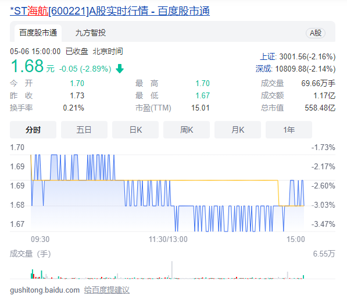Click the 北京时间 label
Screen dimensions: 347x299
108,51
